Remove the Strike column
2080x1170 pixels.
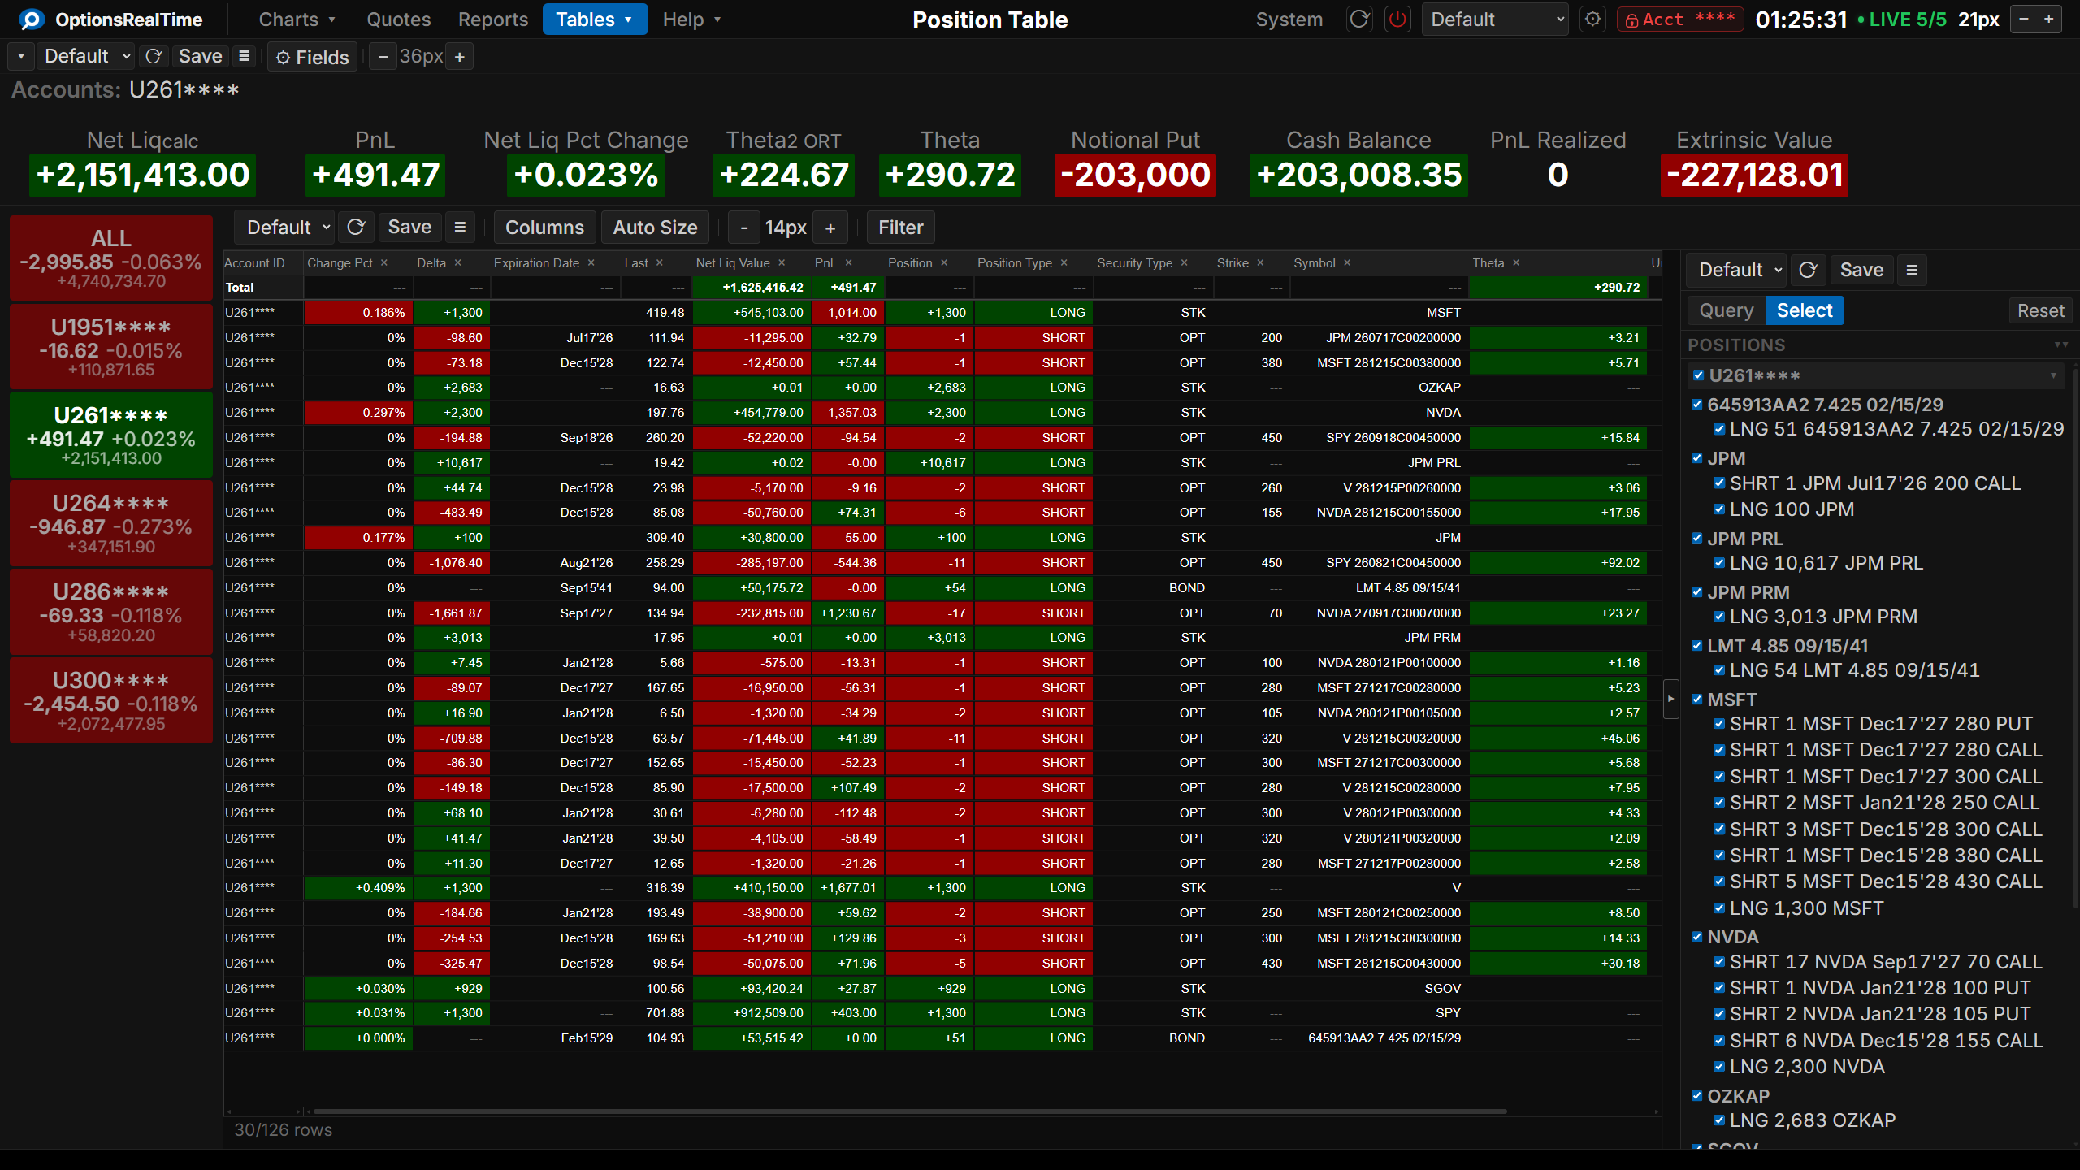click(x=1261, y=262)
